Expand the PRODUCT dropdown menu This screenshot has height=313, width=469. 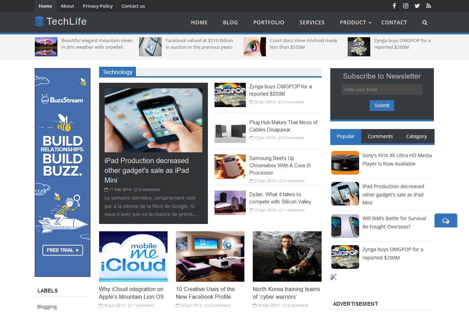click(355, 23)
